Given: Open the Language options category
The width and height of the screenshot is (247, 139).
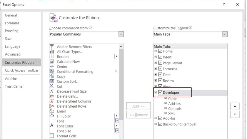Looking at the screenshot, I should coord(21,47).
